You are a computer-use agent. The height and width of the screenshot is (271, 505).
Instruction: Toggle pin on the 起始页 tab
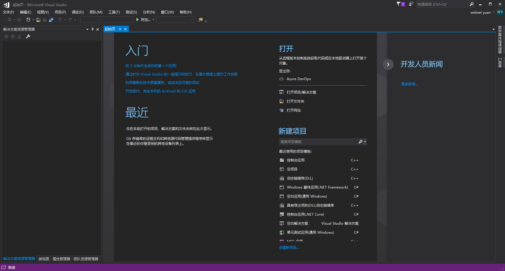click(120, 29)
